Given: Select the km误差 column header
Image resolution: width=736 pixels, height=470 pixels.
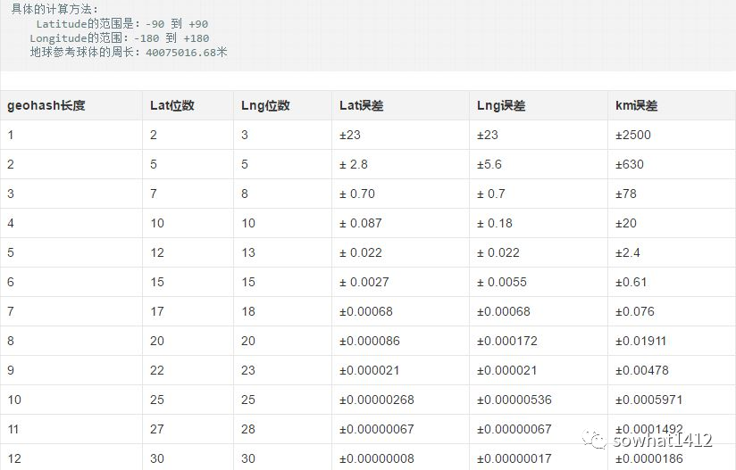Looking at the screenshot, I should pyautogui.click(x=636, y=105).
